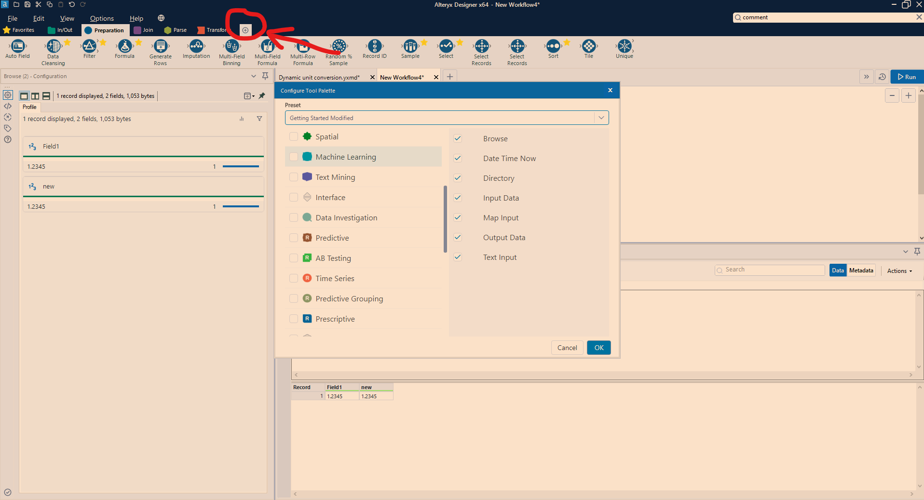The width and height of the screenshot is (924, 500).
Task: Open the Preset dropdown showing Getting Started Modified
Action: [601, 117]
